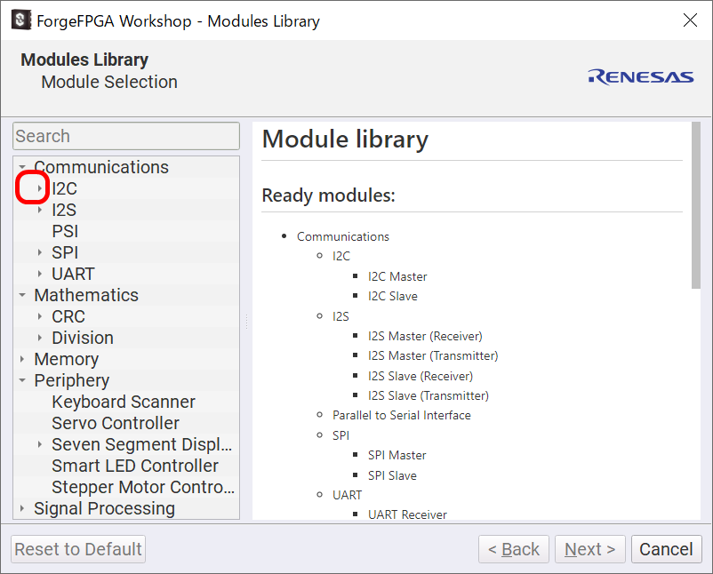This screenshot has height=574, width=713.
Task: Expand the Memory category arrow
Action: pyautogui.click(x=22, y=359)
